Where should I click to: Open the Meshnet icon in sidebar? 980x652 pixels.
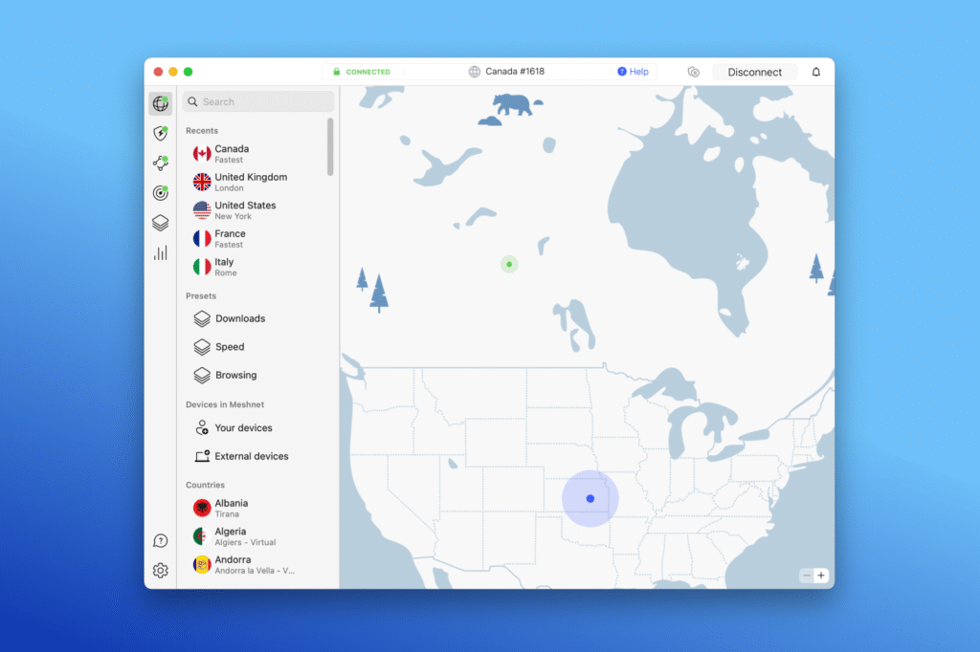(160, 163)
